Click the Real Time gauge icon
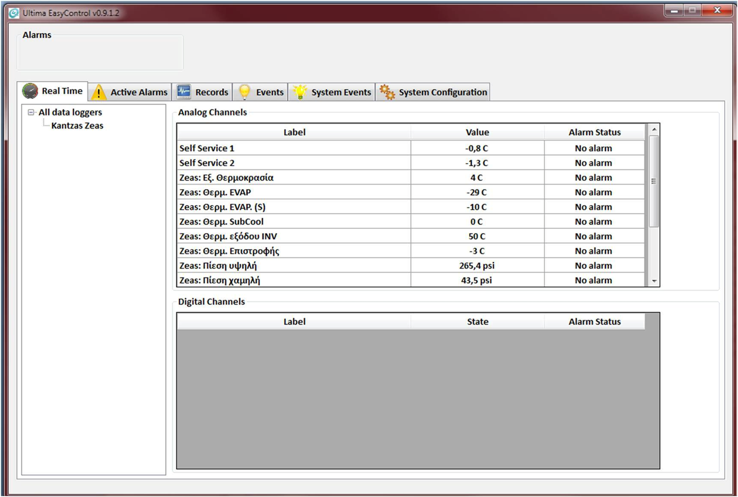The height and width of the screenshot is (497, 738). pos(30,91)
